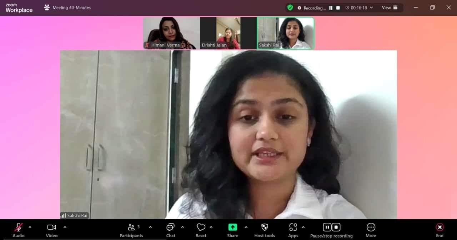
Task: Open the View layout menu
Action: tap(390, 7)
